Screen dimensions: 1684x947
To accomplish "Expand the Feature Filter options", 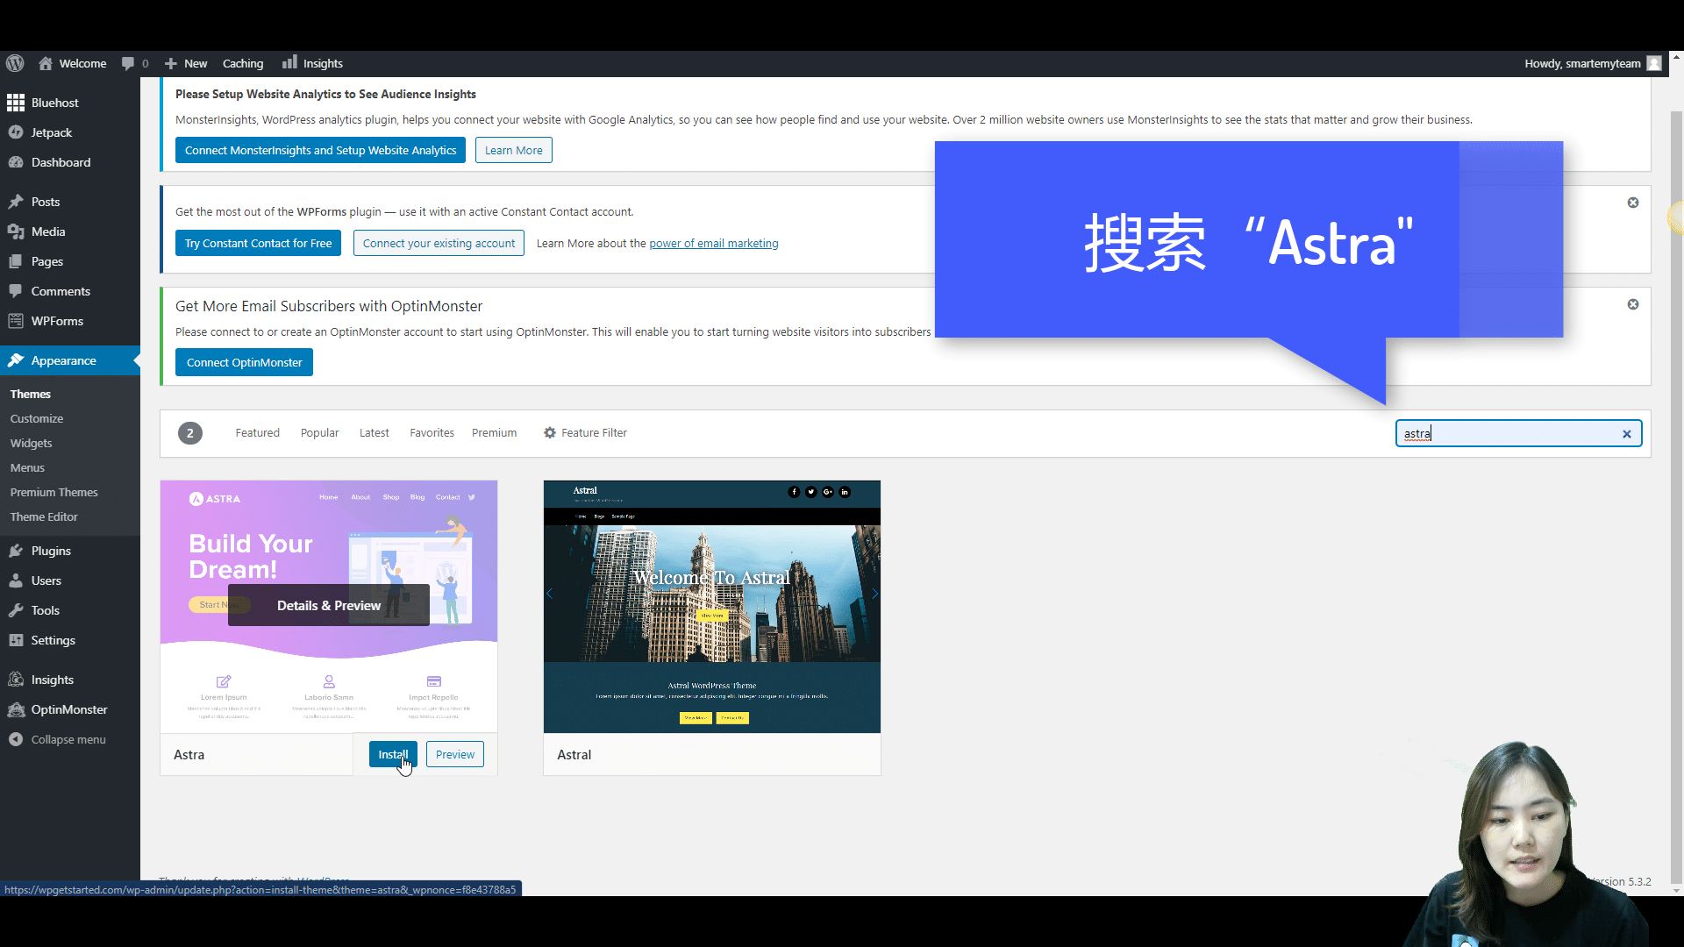I will (x=585, y=433).
